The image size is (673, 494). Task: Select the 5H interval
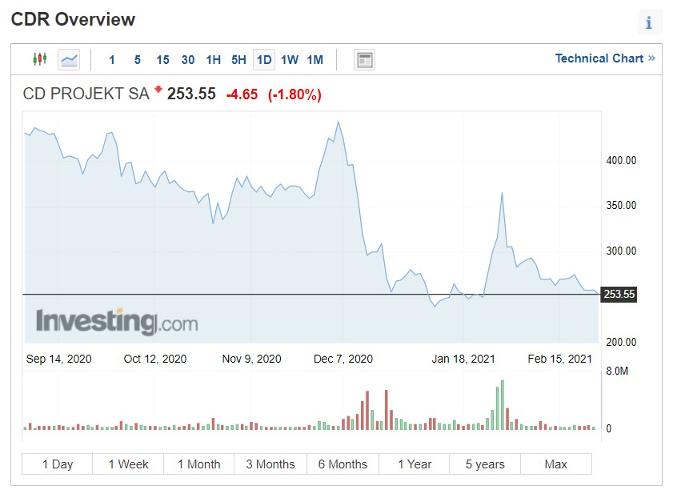(x=238, y=60)
